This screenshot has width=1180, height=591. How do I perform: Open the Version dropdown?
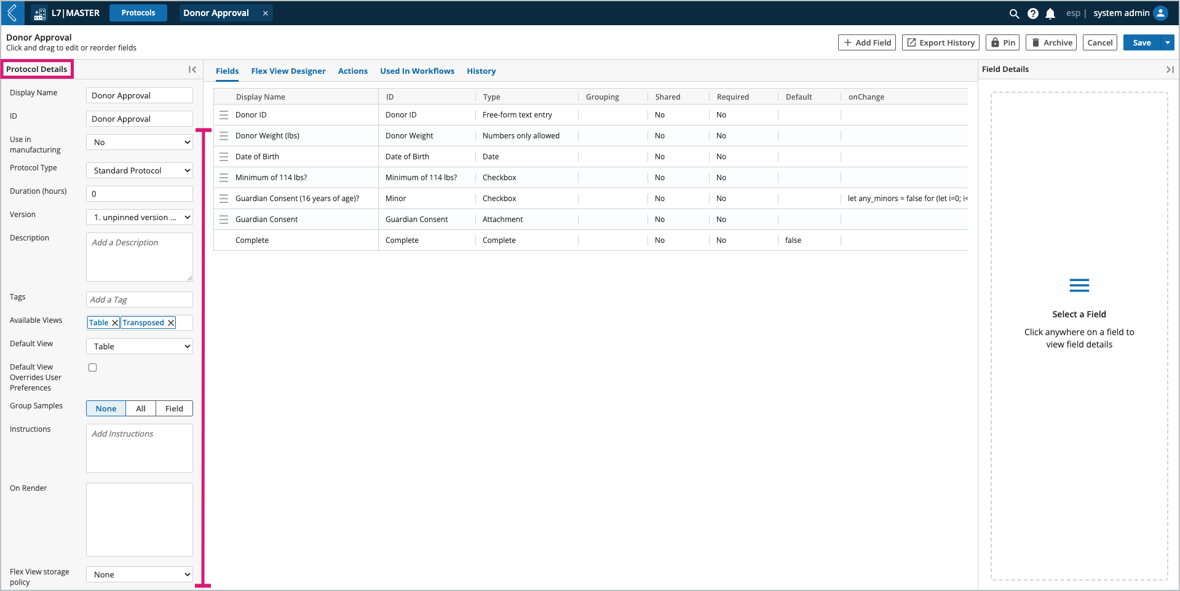coord(140,217)
